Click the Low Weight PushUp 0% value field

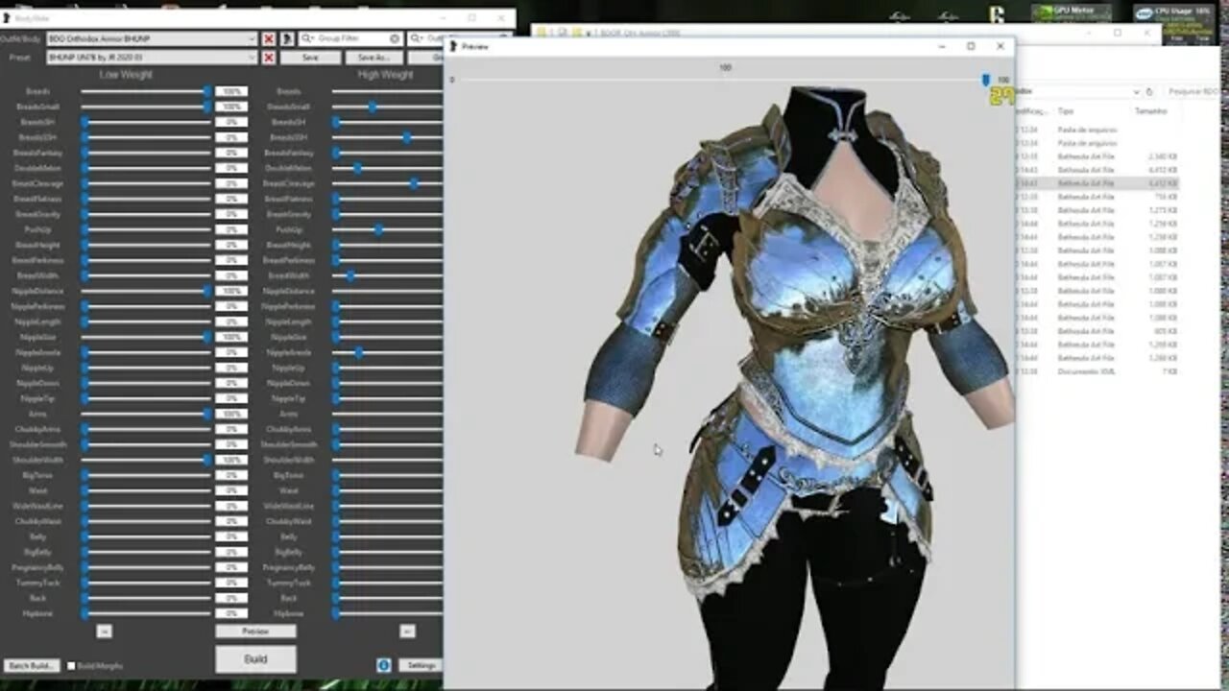coord(230,229)
